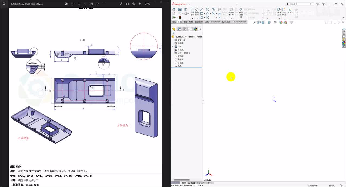The width and height of the screenshot is (346, 187).
Task: Switch to the 评估 (Evaluate) tab
Action: 207,22
